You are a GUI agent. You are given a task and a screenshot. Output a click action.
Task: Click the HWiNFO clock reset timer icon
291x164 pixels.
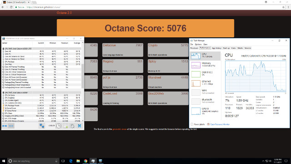[59, 126]
